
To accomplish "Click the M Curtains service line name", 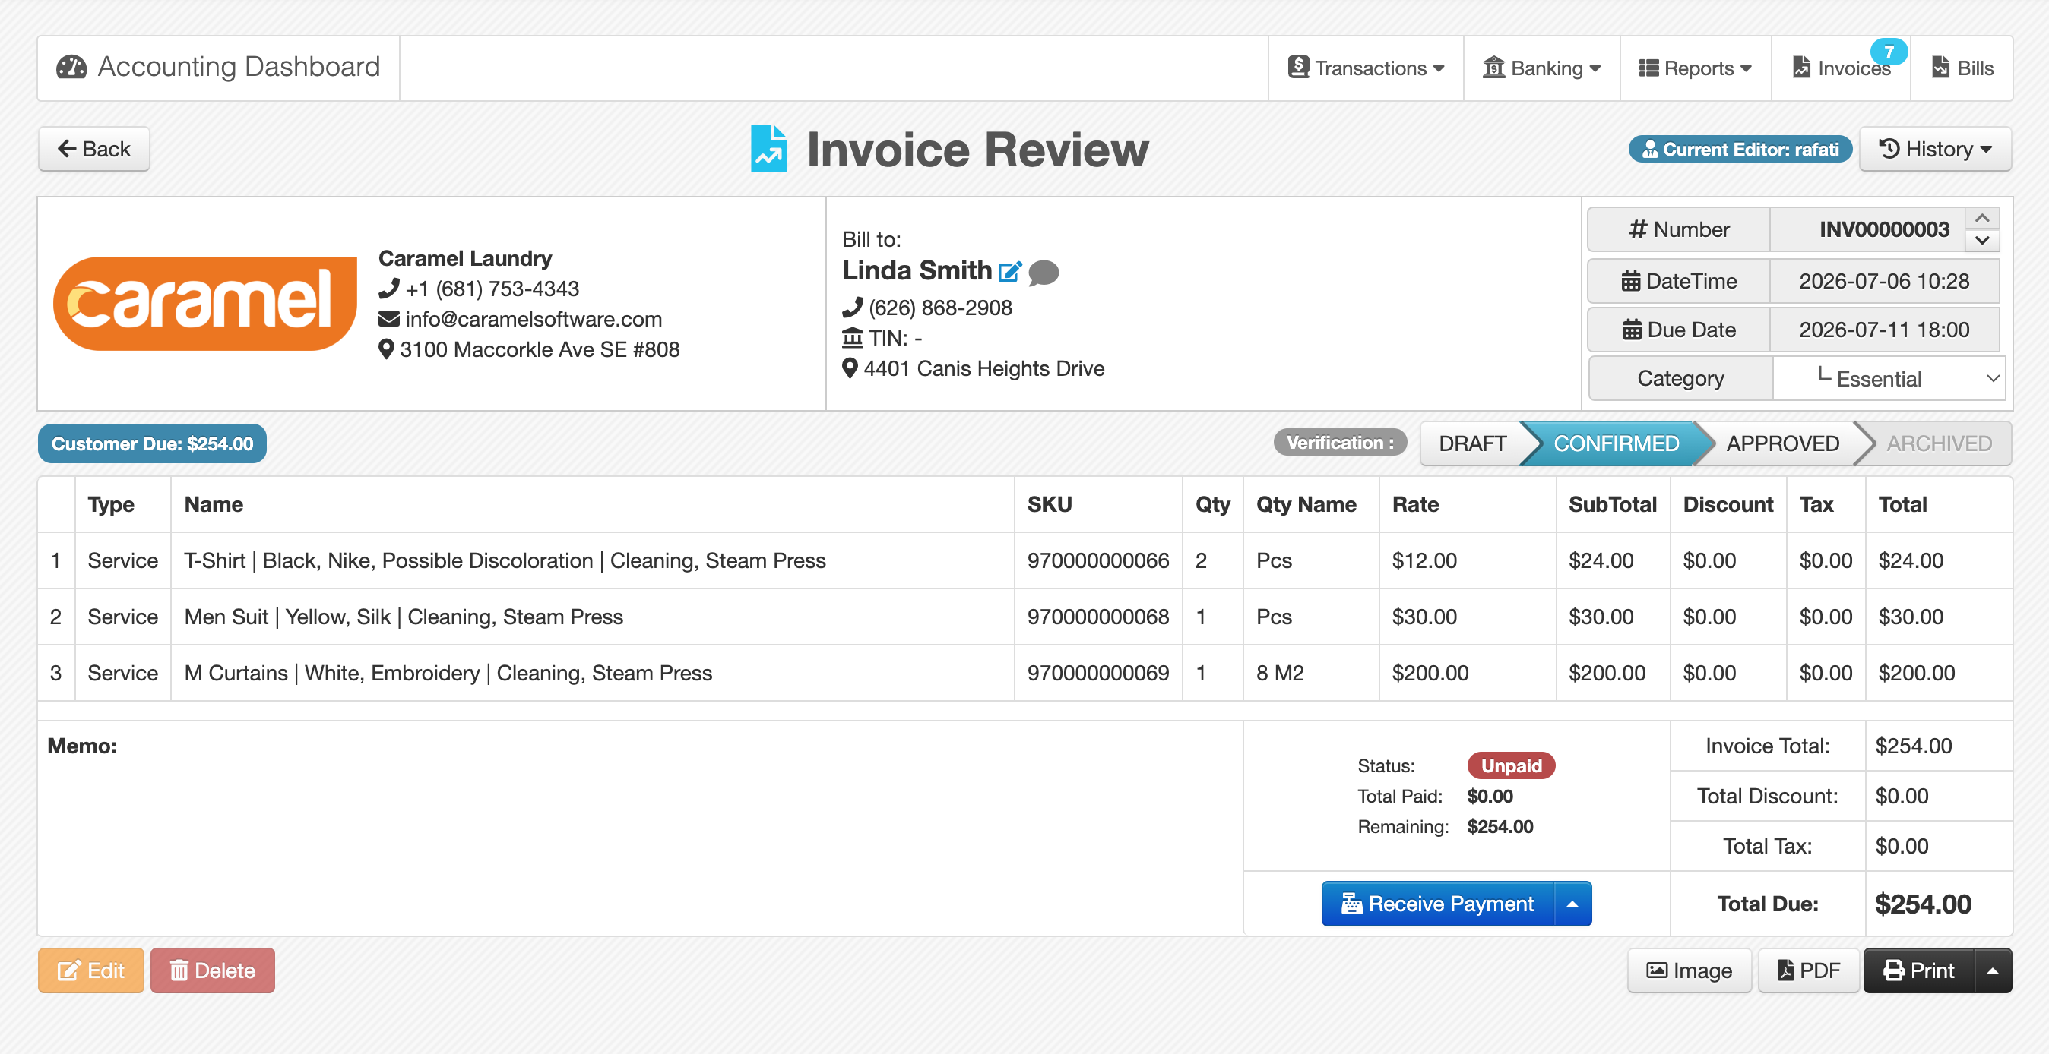I will (448, 674).
